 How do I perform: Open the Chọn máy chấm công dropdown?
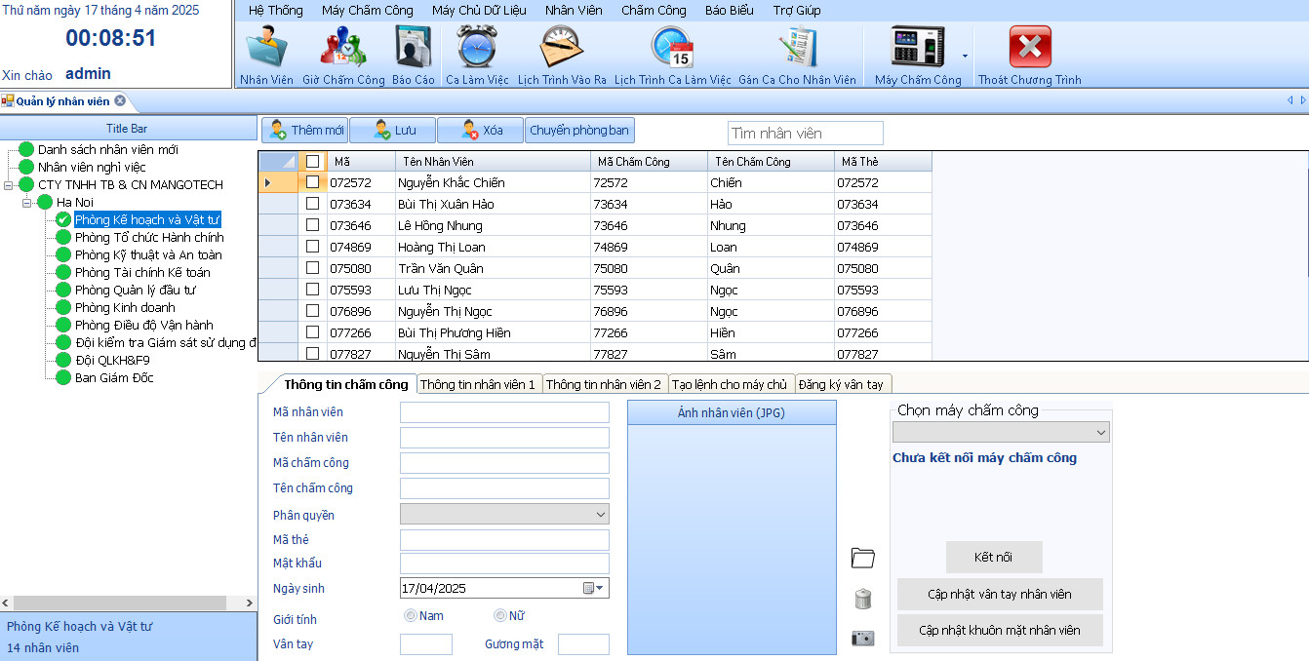click(x=1002, y=432)
